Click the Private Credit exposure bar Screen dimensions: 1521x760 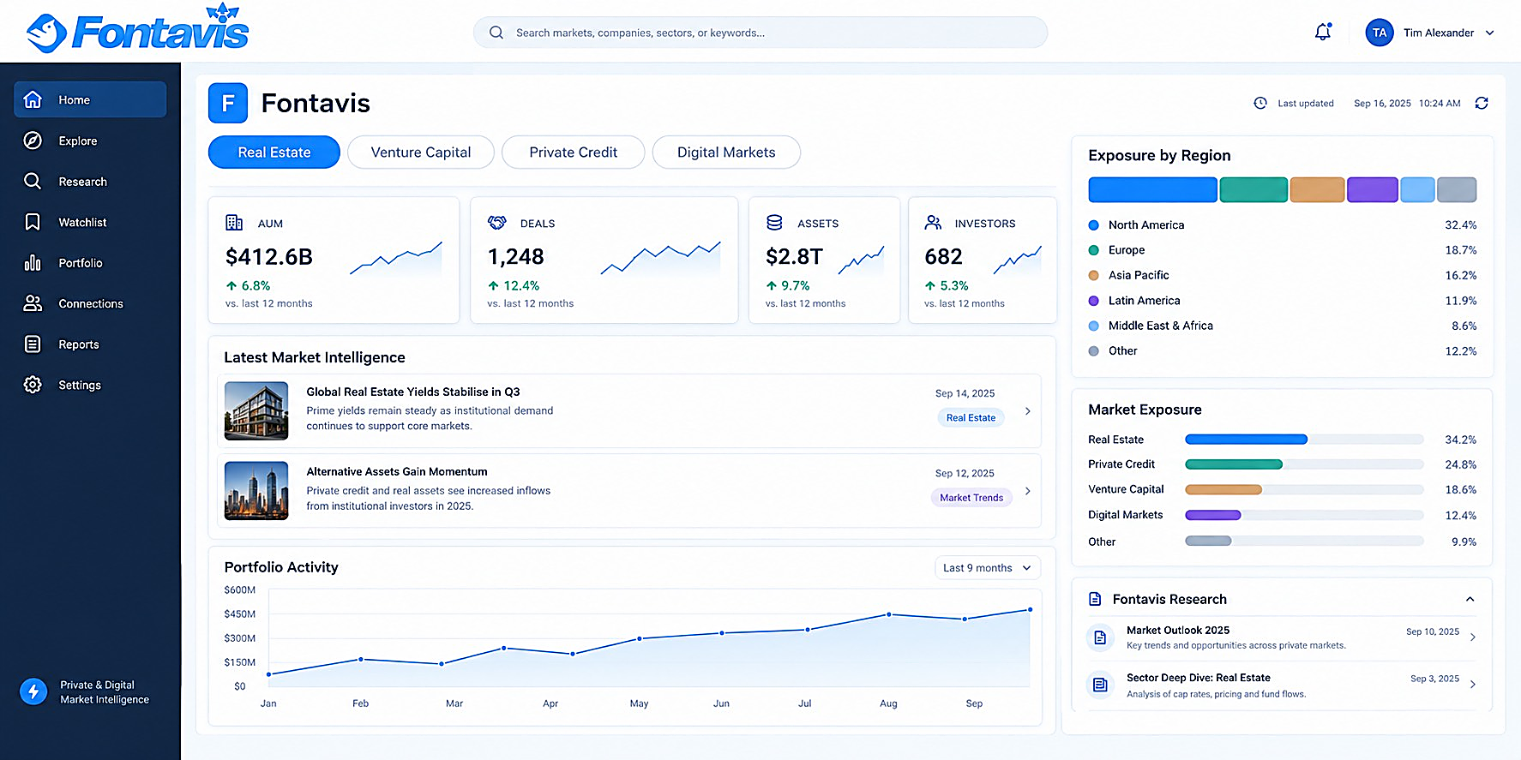(x=1234, y=464)
